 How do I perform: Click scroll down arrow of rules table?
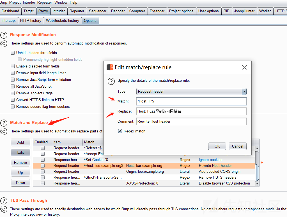coord(257,184)
